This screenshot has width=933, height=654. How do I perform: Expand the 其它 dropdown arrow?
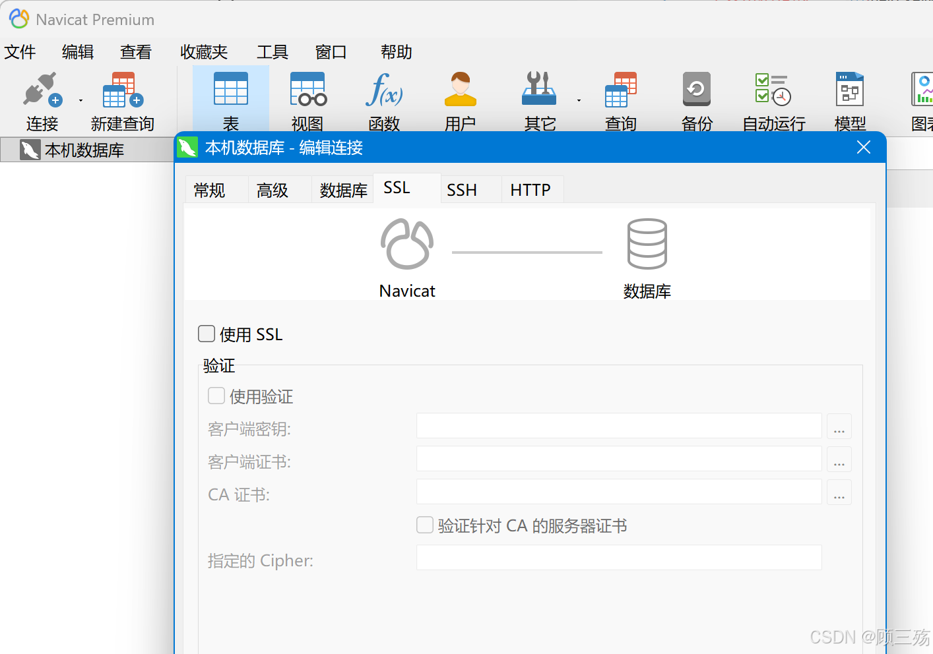pyautogui.click(x=579, y=101)
